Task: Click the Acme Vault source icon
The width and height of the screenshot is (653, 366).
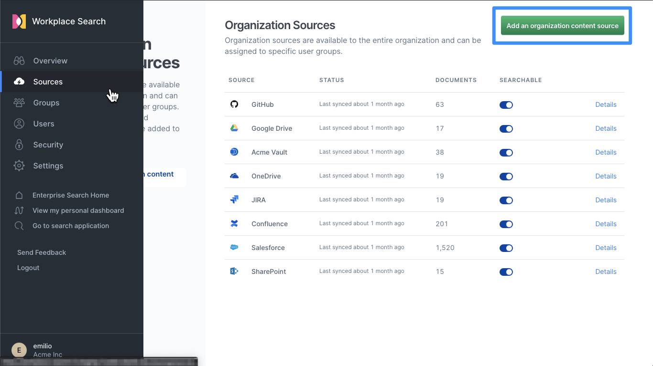Action: point(234,152)
